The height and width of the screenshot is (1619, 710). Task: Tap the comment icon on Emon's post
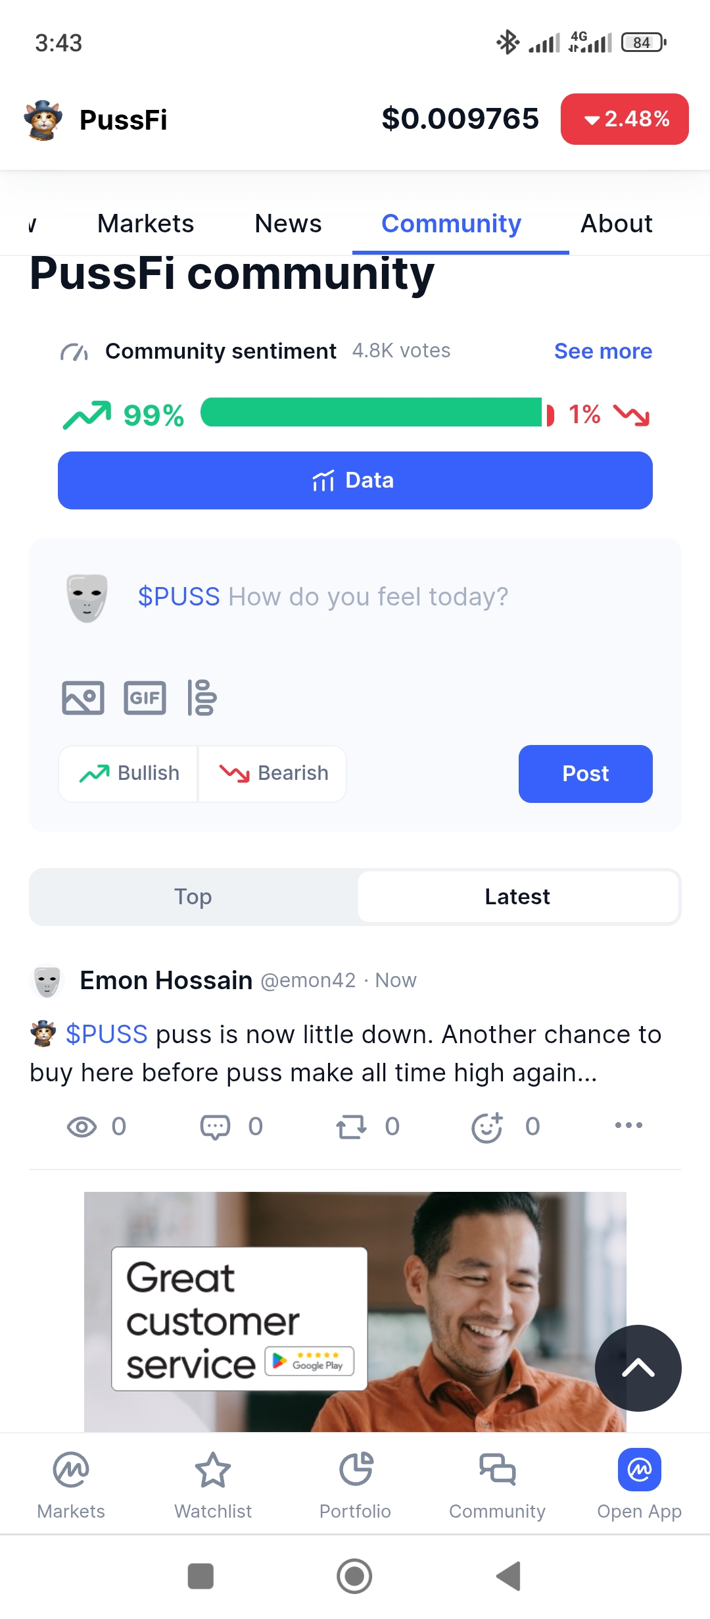(x=215, y=1127)
